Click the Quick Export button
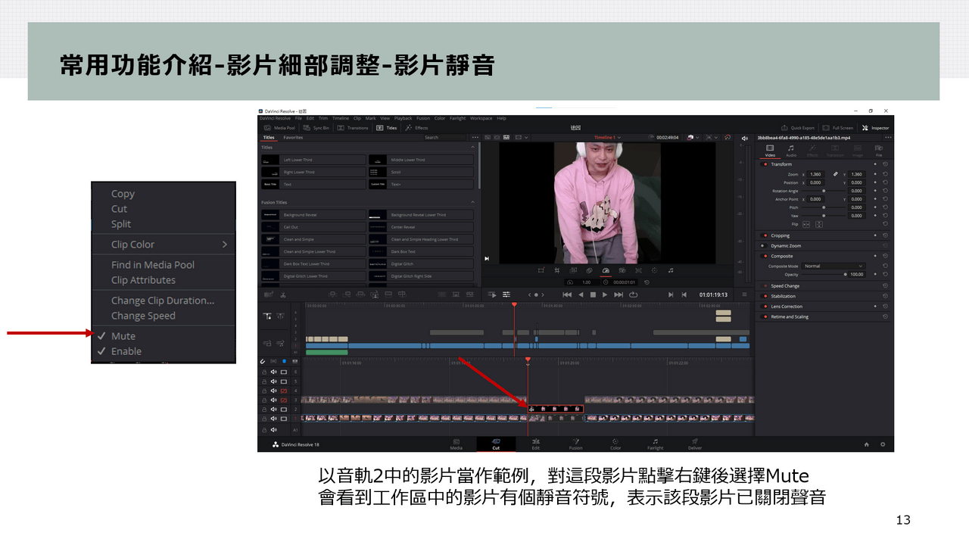The width and height of the screenshot is (969, 545). (x=799, y=128)
